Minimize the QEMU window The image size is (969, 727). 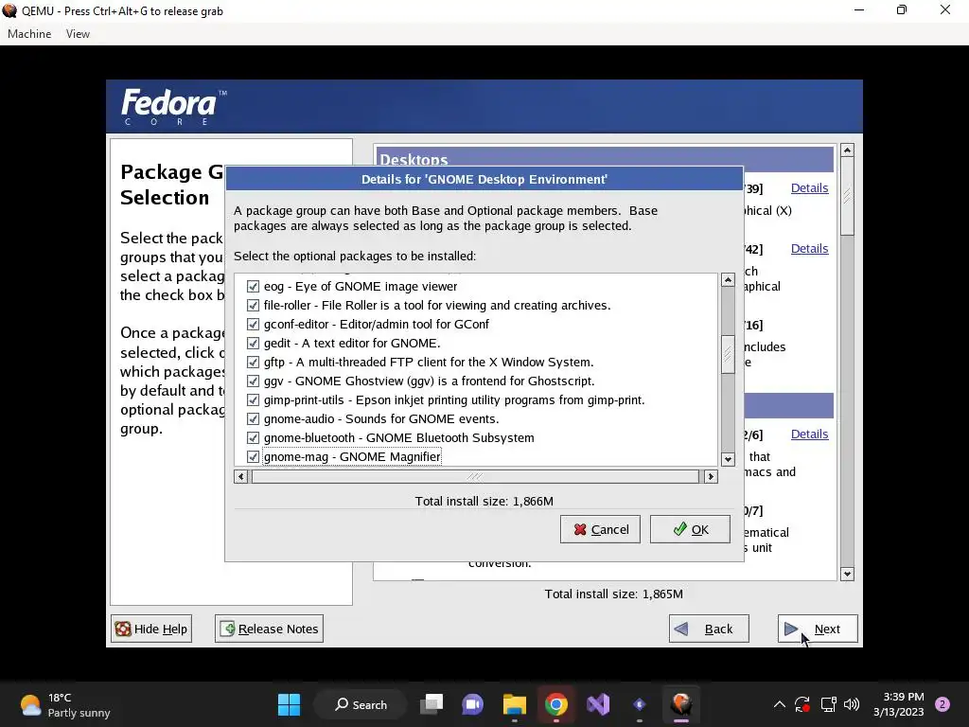coord(859,10)
